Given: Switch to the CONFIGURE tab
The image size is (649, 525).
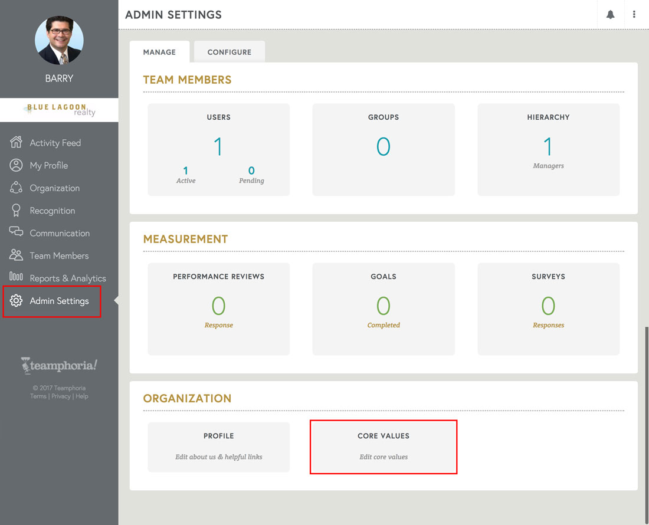Looking at the screenshot, I should pyautogui.click(x=229, y=52).
